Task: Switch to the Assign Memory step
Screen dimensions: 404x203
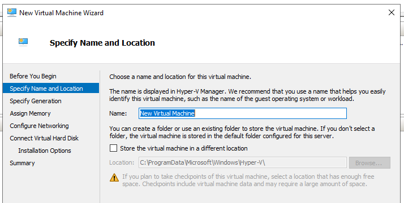Action: point(30,113)
